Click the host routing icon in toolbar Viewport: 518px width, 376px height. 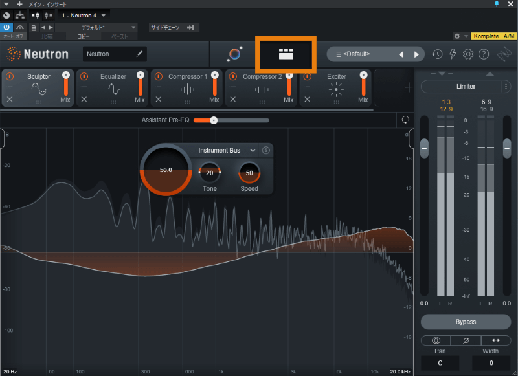pos(20,16)
